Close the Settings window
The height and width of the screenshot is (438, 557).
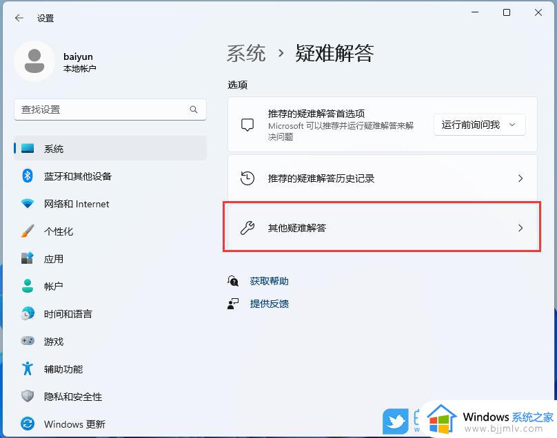click(x=538, y=12)
